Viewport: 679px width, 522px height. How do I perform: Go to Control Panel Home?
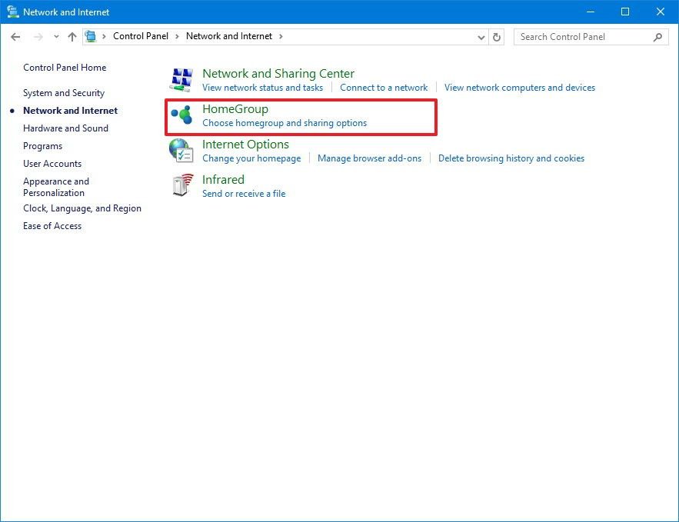pos(65,68)
